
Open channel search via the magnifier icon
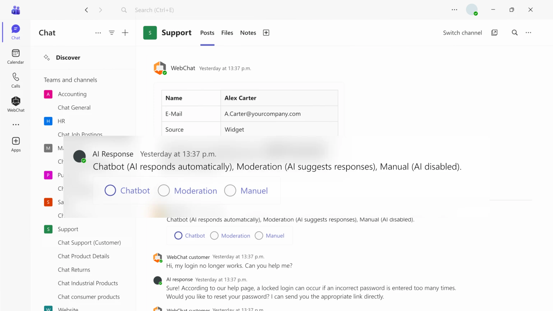[x=515, y=32]
